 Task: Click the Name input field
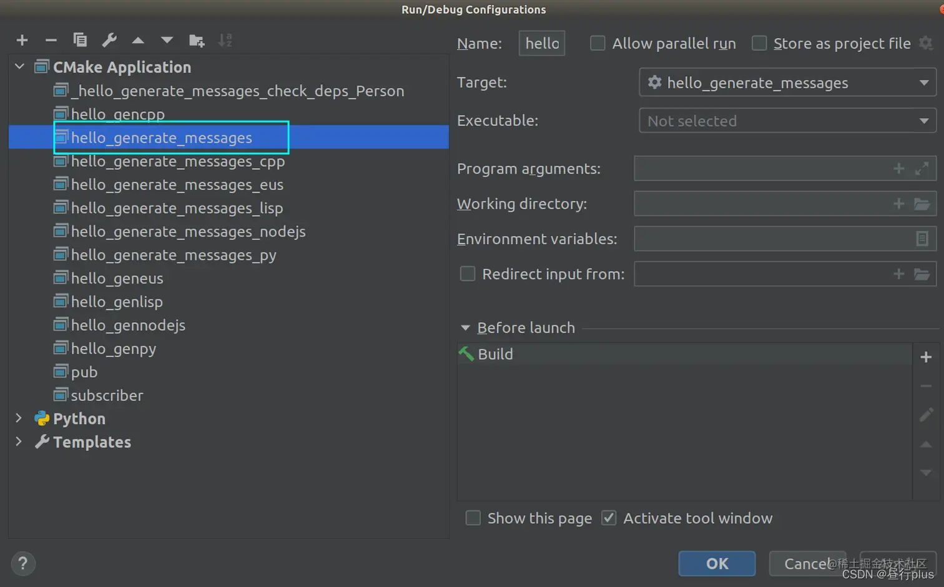click(542, 43)
